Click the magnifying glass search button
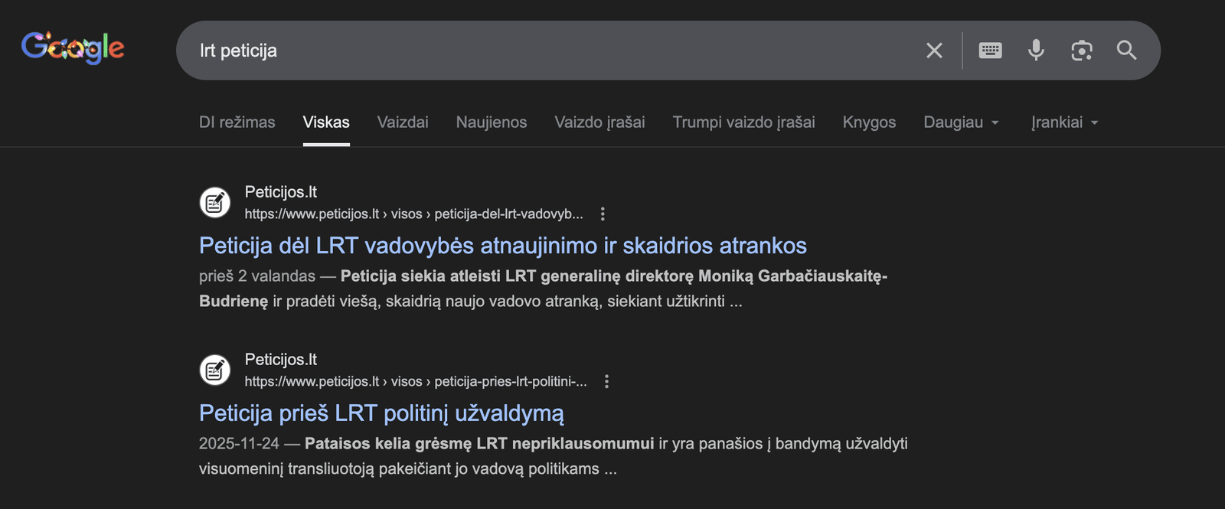The width and height of the screenshot is (1225, 509). pyautogui.click(x=1126, y=51)
